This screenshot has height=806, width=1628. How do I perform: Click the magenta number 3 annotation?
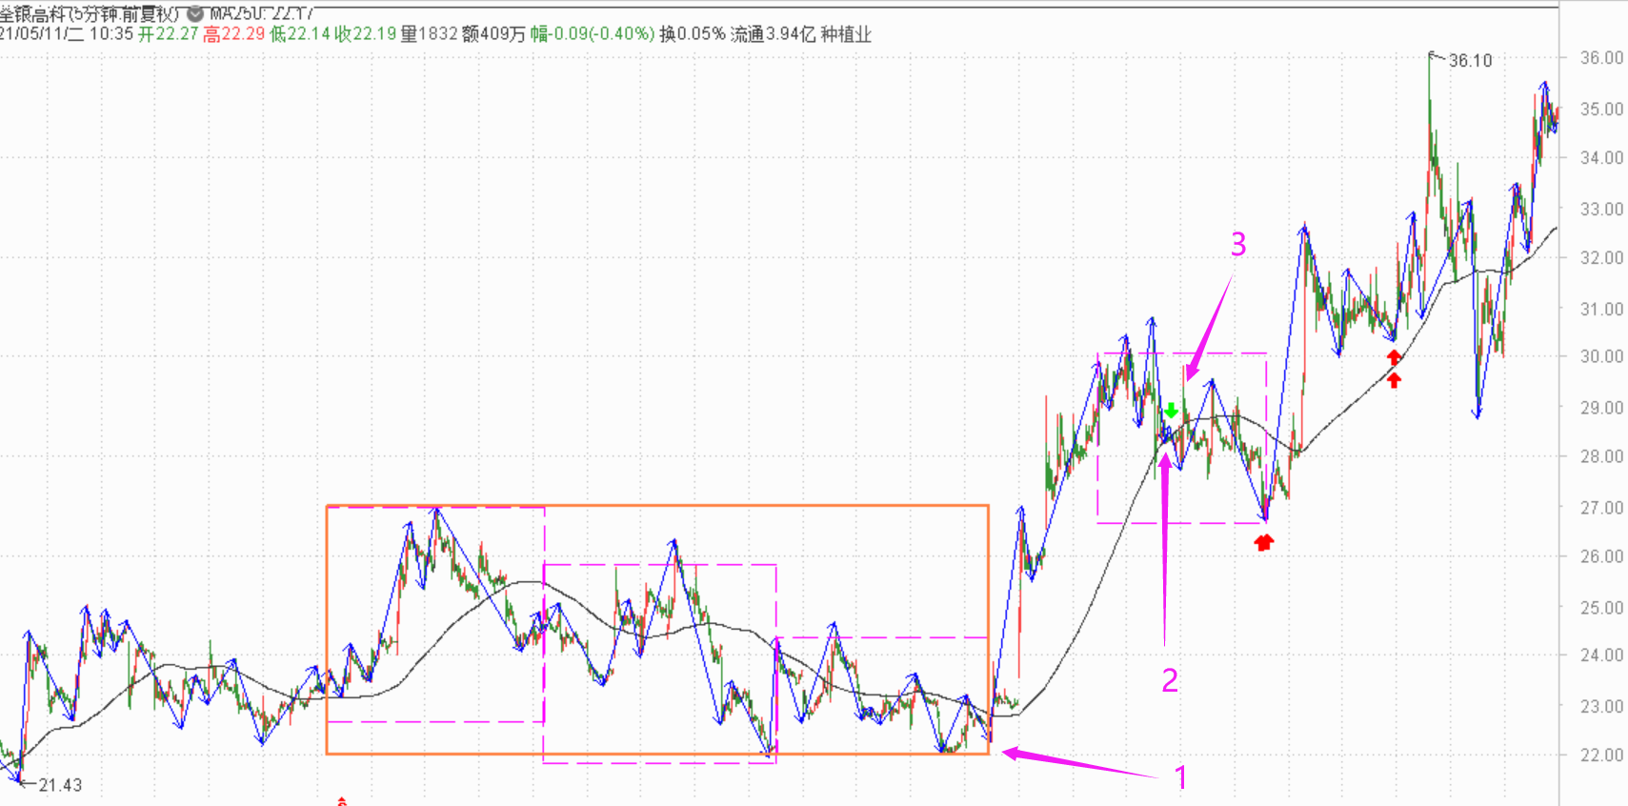[x=1237, y=245]
